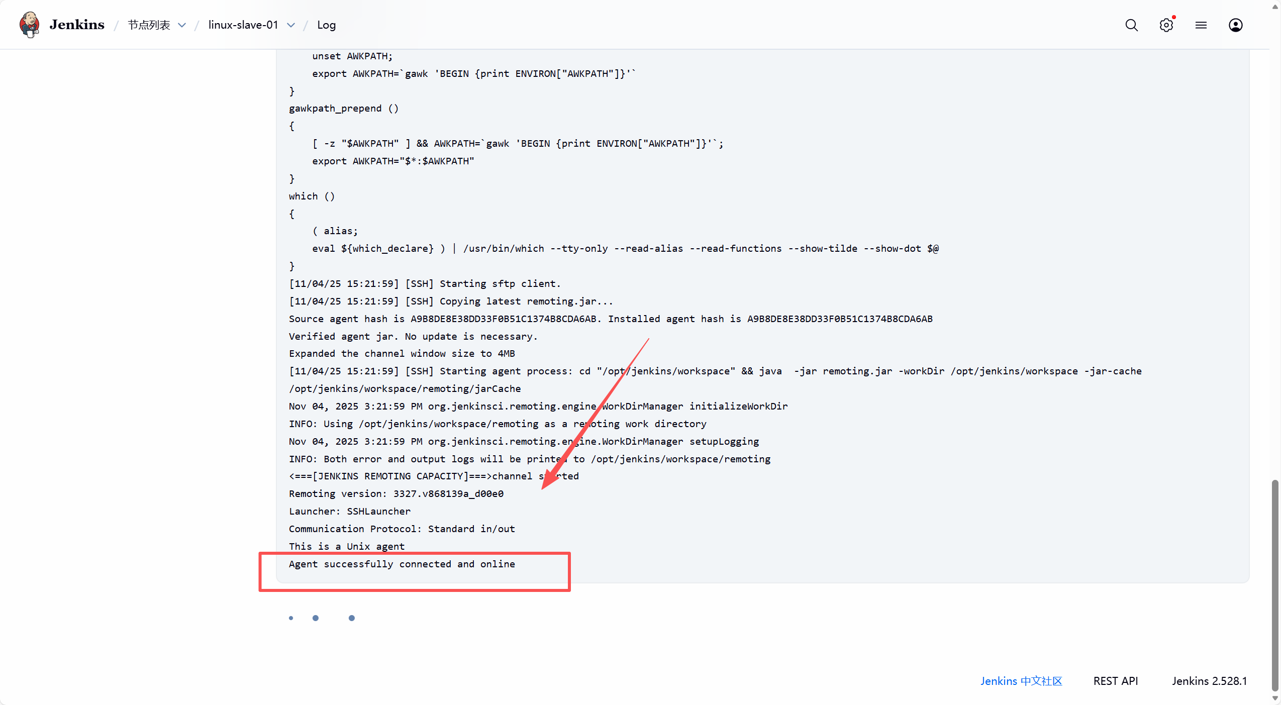The width and height of the screenshot is (1281, 705).
Task: Click the scrollbar down arrow
Action: [x=1275, y=698]
